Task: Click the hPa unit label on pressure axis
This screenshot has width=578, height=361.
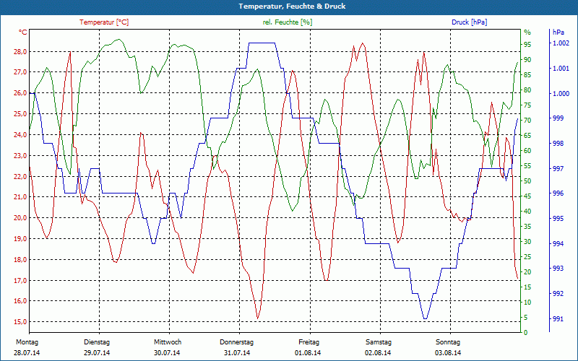Action: click(x=558, y=32)
